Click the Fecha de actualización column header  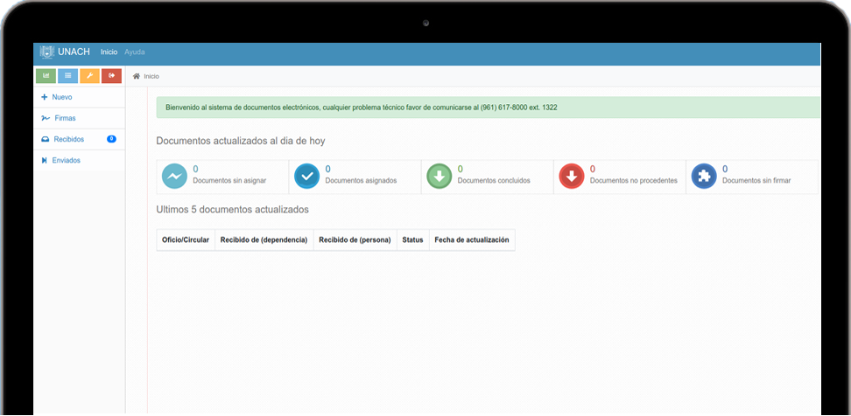pyautogui.click(x=471, y=239)
